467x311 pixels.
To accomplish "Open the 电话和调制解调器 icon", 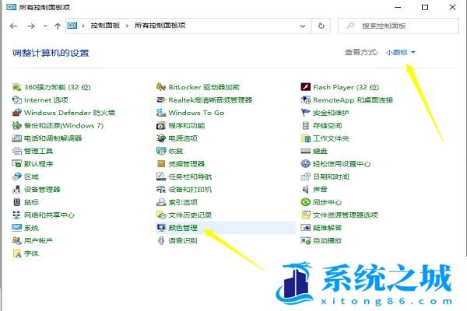I will click(16, 138).
